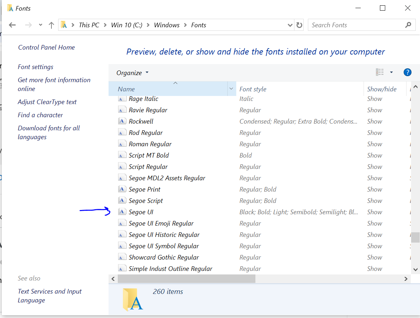Go up one folder level

(51, 25)
